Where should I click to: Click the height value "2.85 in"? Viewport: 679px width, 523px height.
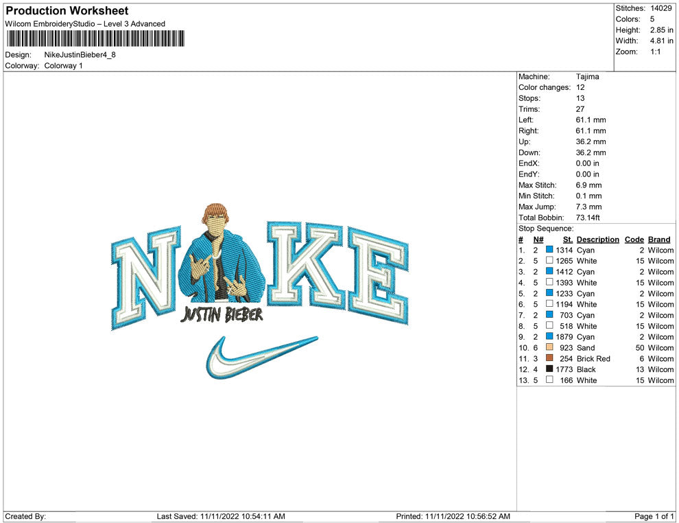(x=662, y=30)
